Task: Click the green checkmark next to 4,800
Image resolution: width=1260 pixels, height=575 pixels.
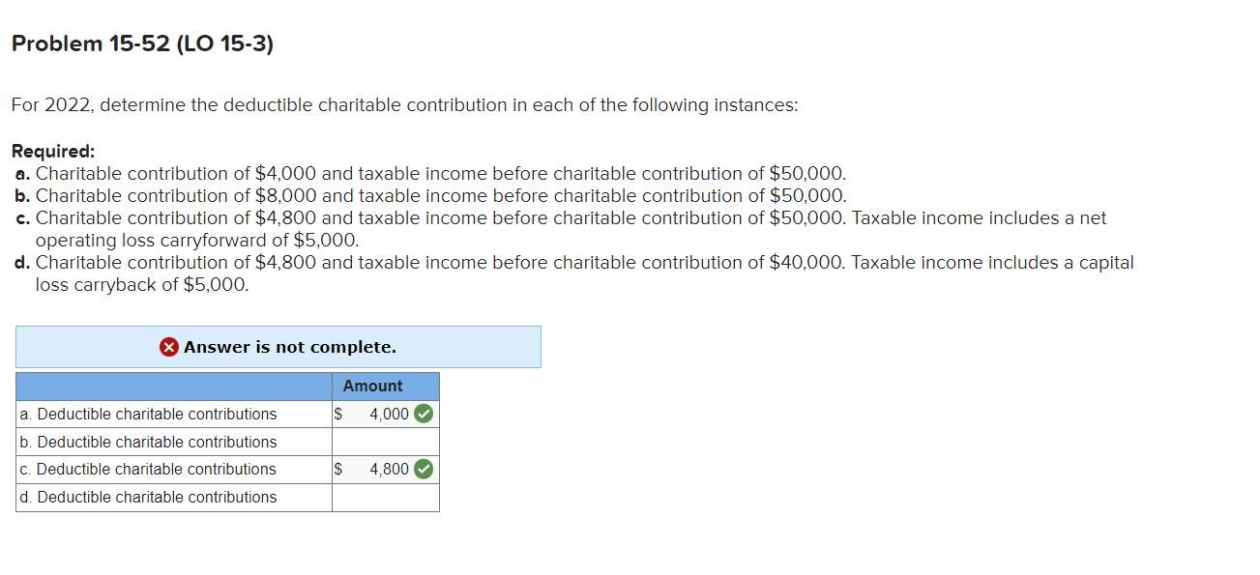Action: 425,470
